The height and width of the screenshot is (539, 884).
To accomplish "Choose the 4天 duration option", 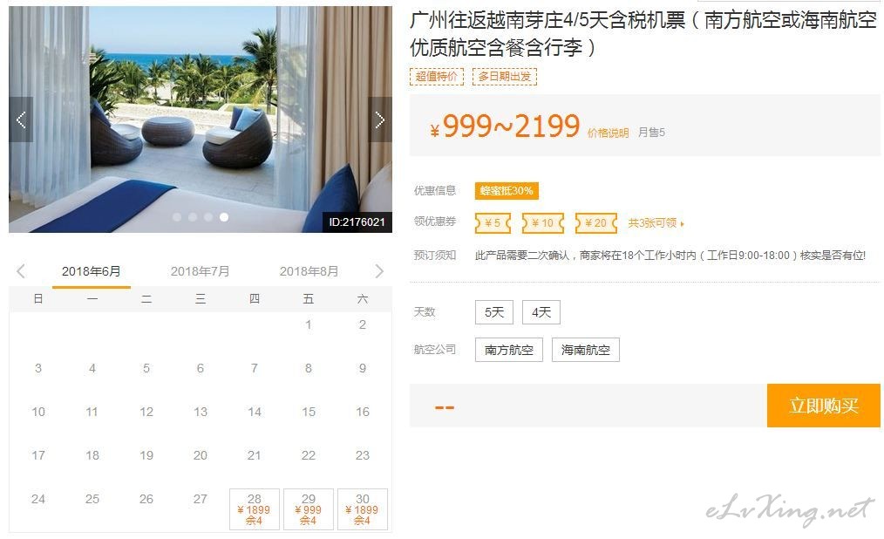I will (541, 312).
